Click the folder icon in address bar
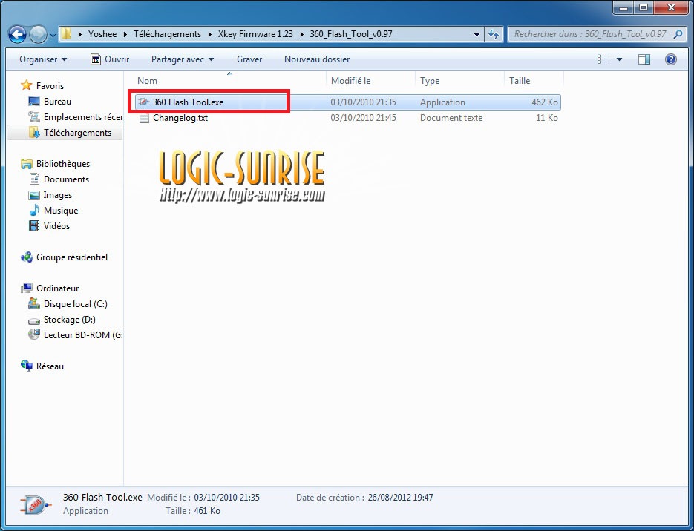This screenshot has height=531, width=694. click(66, 34)
